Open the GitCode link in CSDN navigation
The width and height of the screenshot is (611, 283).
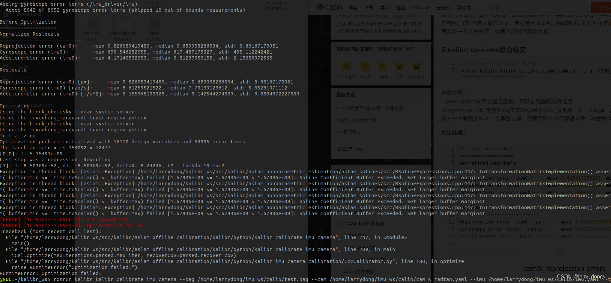421,8
